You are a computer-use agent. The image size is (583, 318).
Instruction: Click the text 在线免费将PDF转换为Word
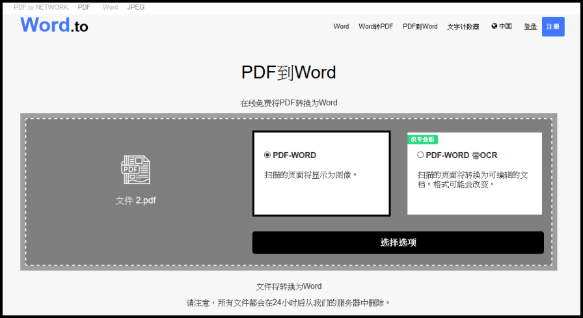[x=288, y=103]
